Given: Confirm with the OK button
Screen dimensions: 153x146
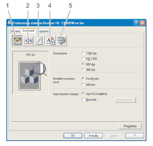Looking at the screenshot, I should 73,135.
